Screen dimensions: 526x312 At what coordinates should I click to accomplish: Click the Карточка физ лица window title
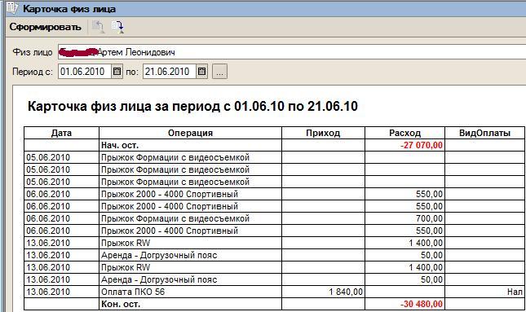point(69,9)
